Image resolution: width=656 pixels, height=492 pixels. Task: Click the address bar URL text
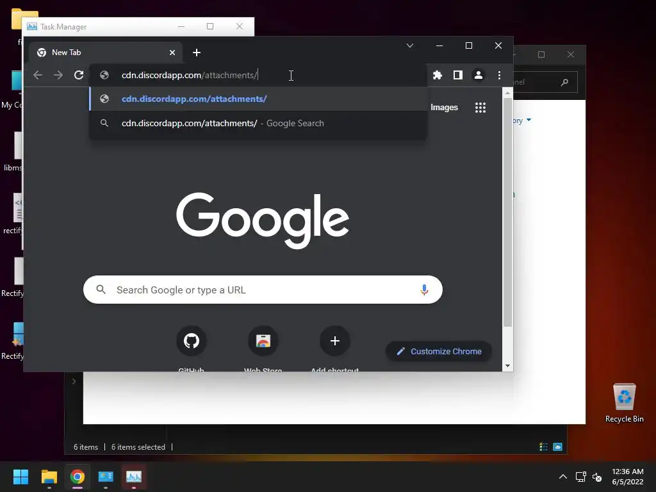[190, 76]
